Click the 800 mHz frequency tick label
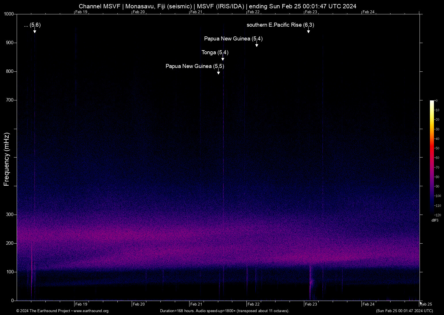 point(10,71)
